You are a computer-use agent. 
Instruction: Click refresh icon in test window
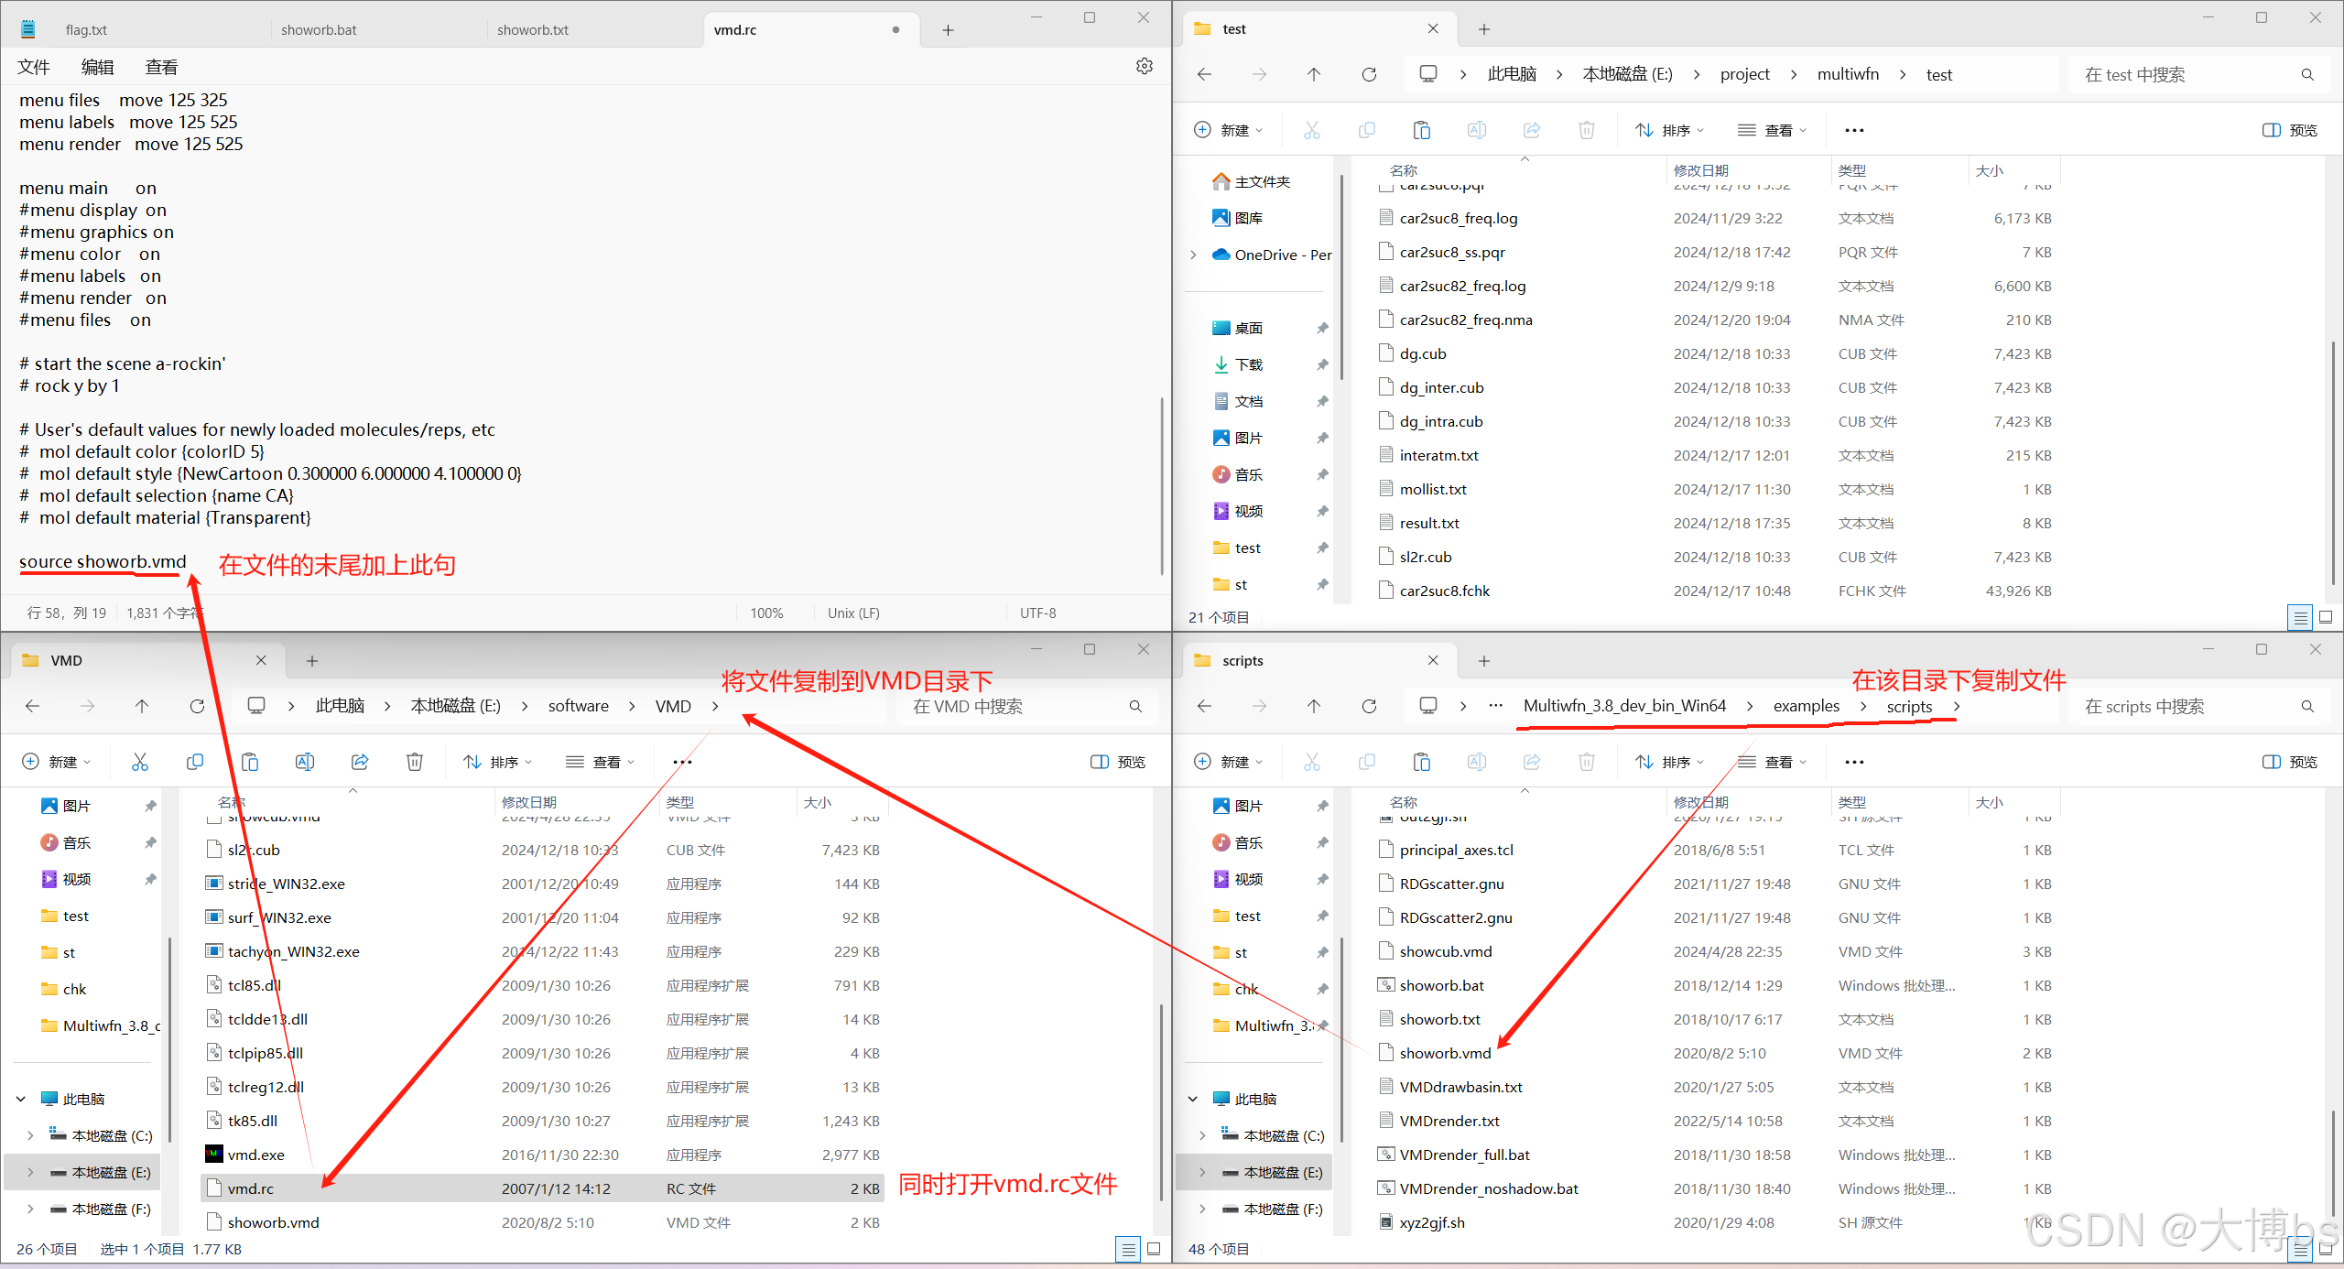coord(1369,74)
